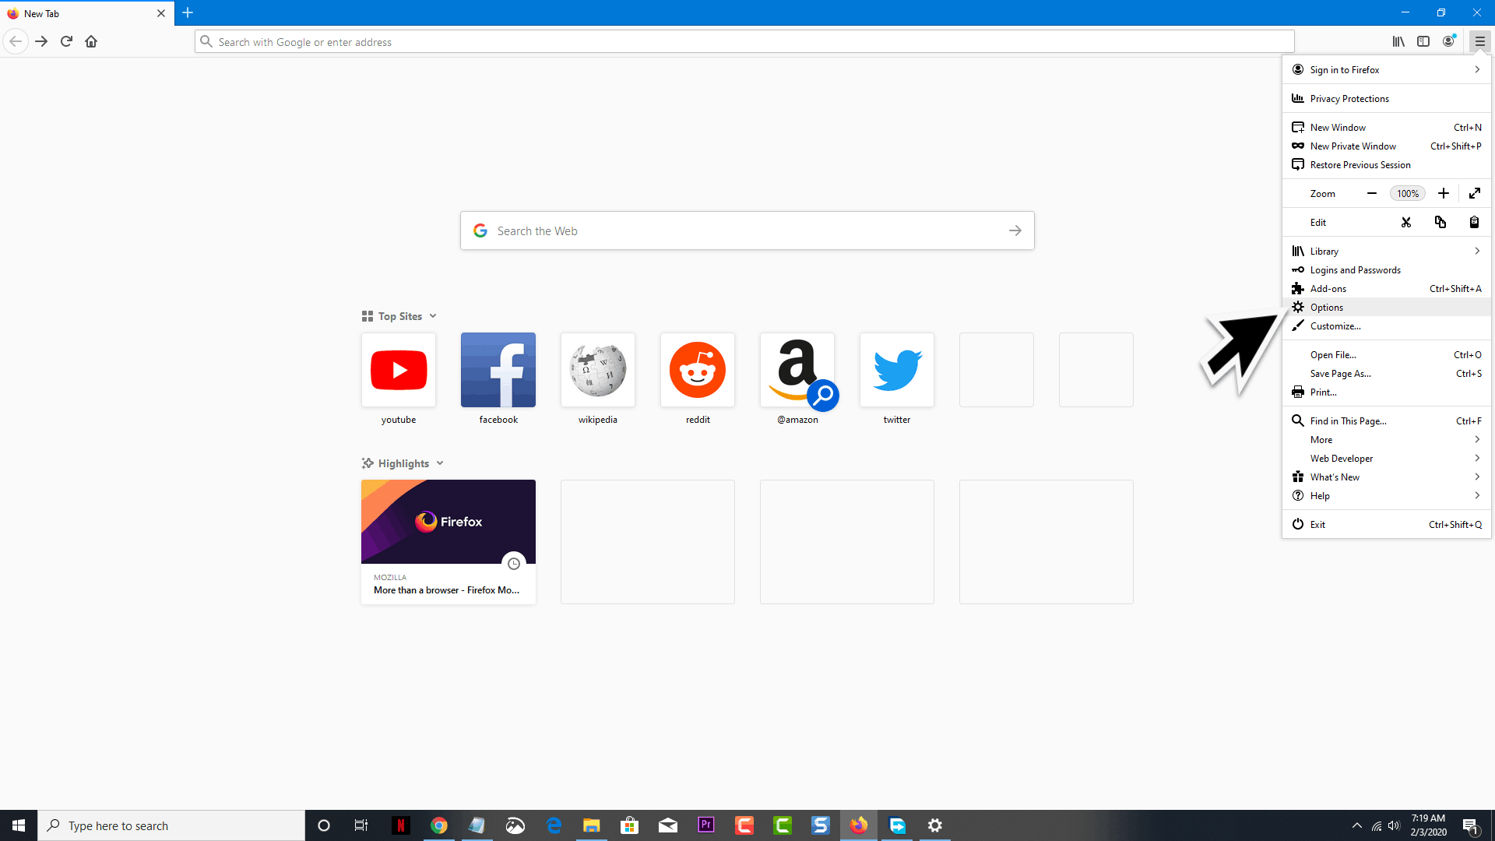Screen dimensions: 1495x841
Task: Click the volume icon in system tray
Action: click(x=1394, y=825)
